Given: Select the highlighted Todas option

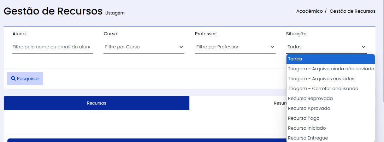Looking at the screenshot, I should (331, 59).
